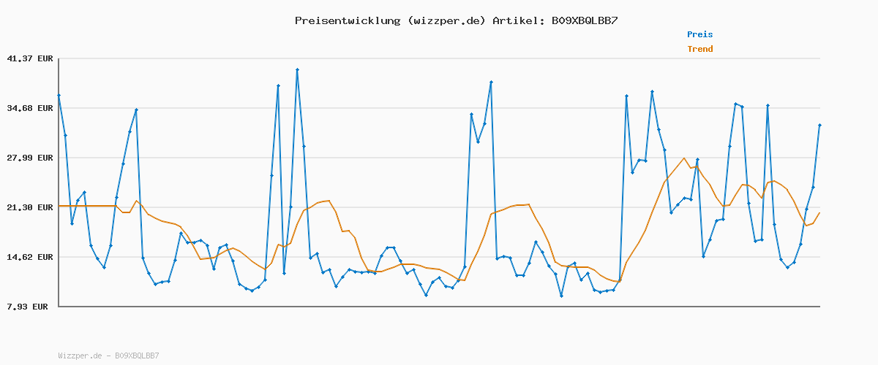The height and width of the screenshot is (365, 878).
Task: Click wizzper.de in the chart title
Action: [x=446, y=20]
